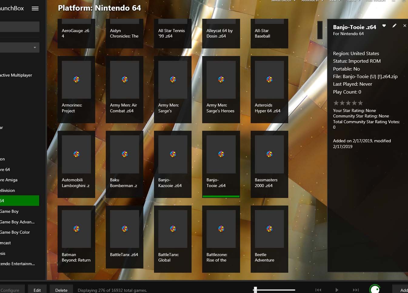Select Bassmasters 2000 tile
The height and width of the screenshot is (293, 408).
tap(269, 164)
